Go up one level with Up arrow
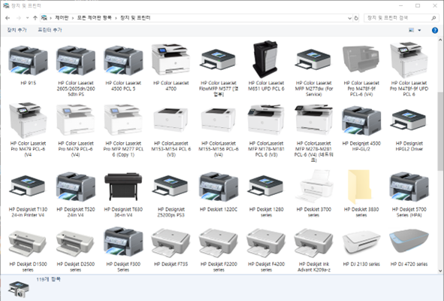 pos(35,18)
